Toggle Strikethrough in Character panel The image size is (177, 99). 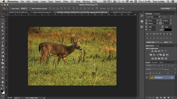tap(171, 34)
